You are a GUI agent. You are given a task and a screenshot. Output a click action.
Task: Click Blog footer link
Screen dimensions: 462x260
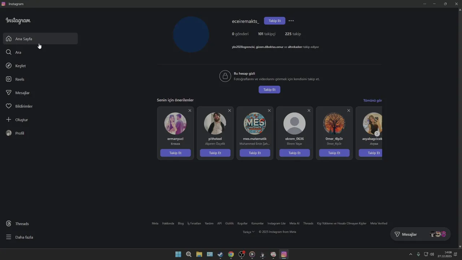pyautogui.click(x=181, y=224)
